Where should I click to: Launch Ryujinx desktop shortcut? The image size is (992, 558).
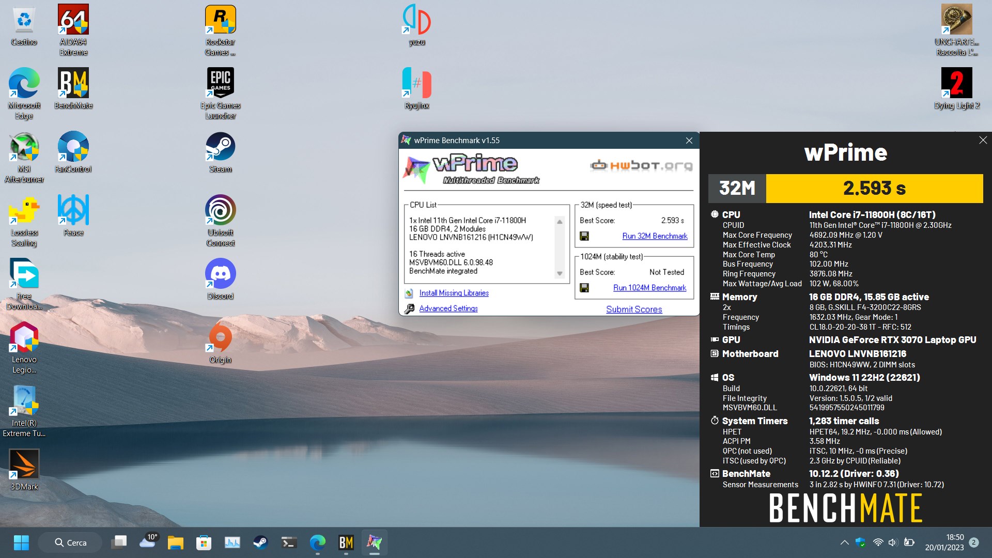417,89
